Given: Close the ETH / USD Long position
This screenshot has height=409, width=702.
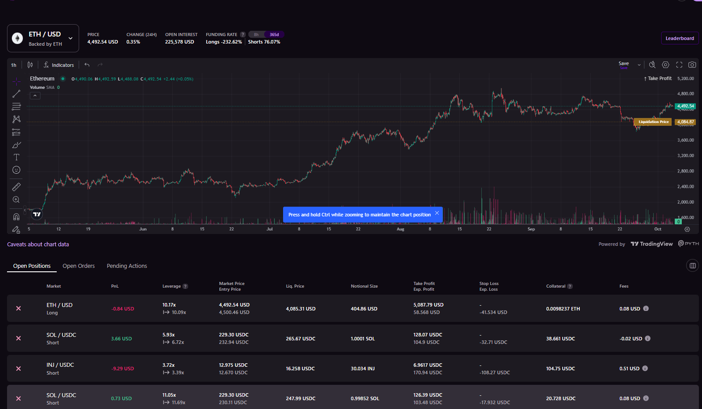Looking at the screenshot, I should coord(18,309).
